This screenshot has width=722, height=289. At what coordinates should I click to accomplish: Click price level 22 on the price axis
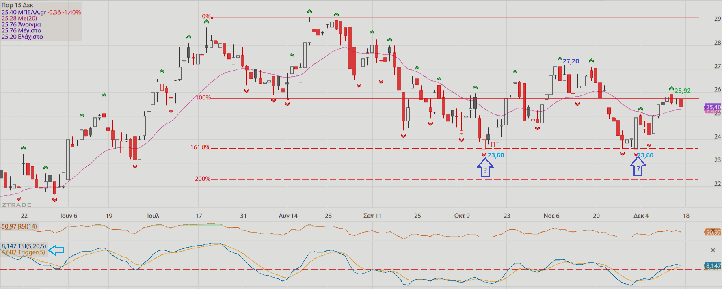pos(718,184)
